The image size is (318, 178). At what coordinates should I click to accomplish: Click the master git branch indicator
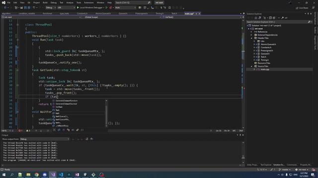coord(285,170)
